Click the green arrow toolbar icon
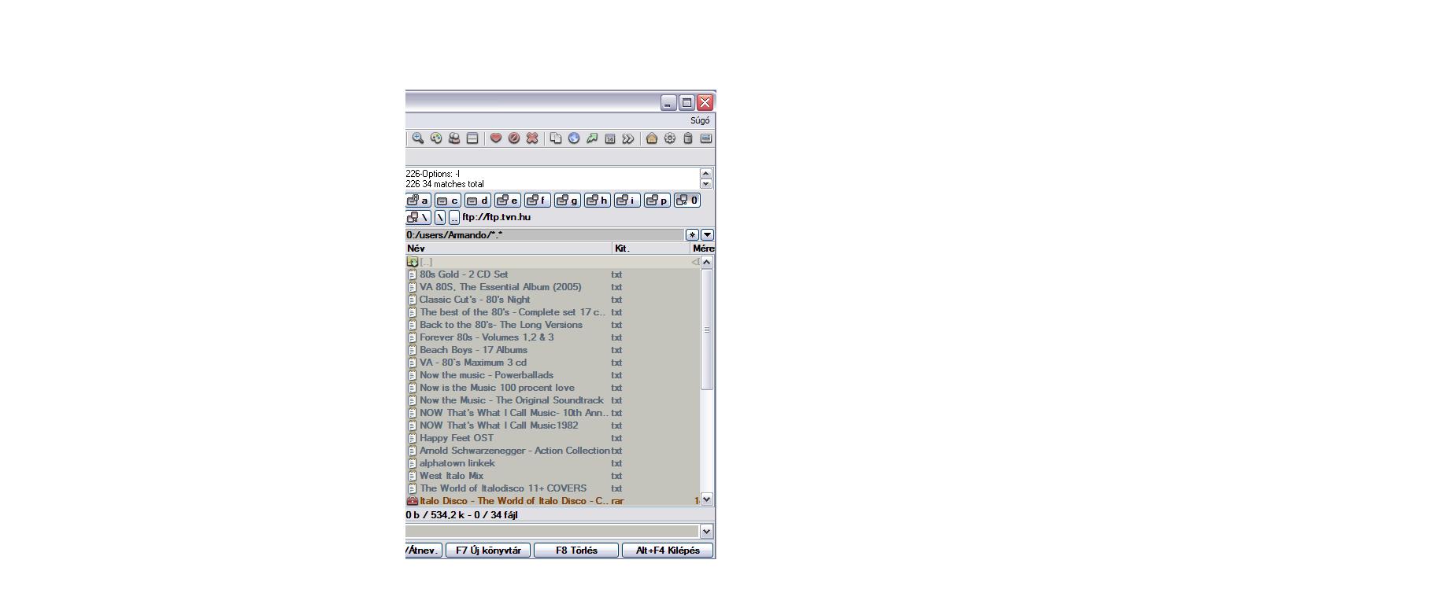 click(x=592, y=138)
